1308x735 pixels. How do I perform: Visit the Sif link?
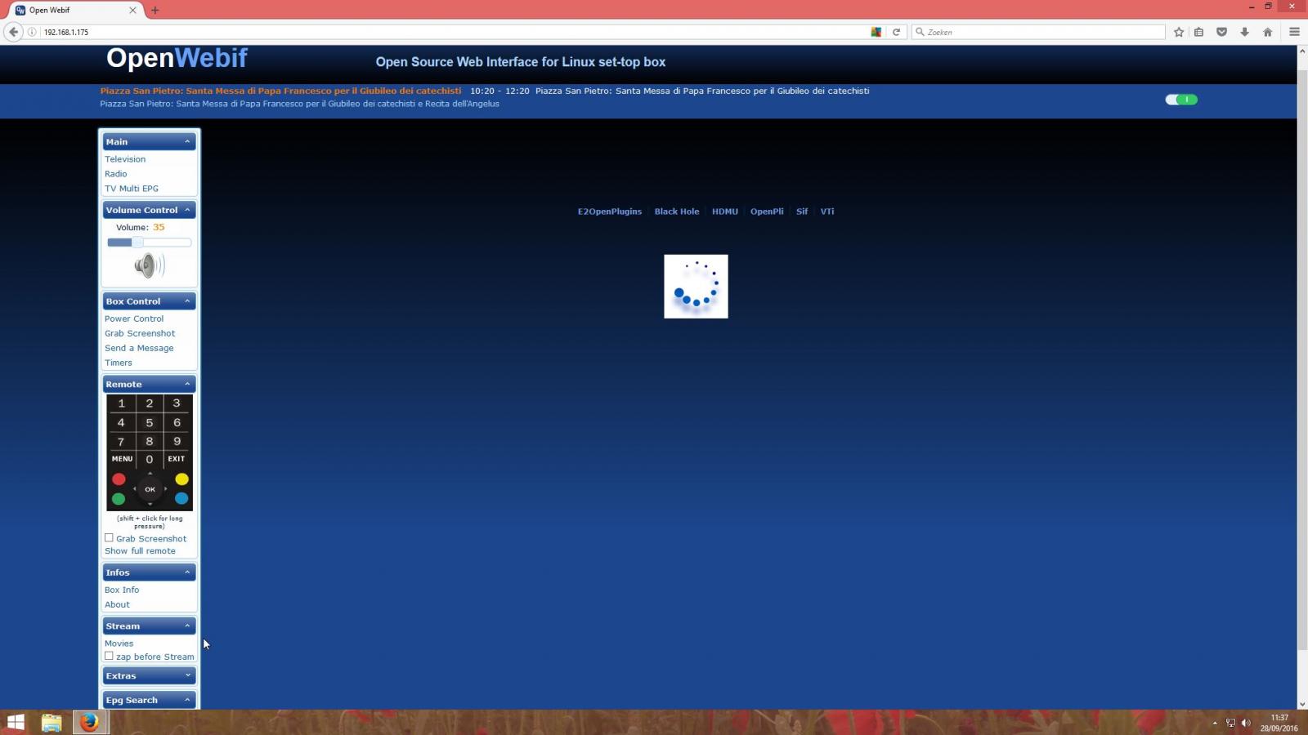coord(802,212)
